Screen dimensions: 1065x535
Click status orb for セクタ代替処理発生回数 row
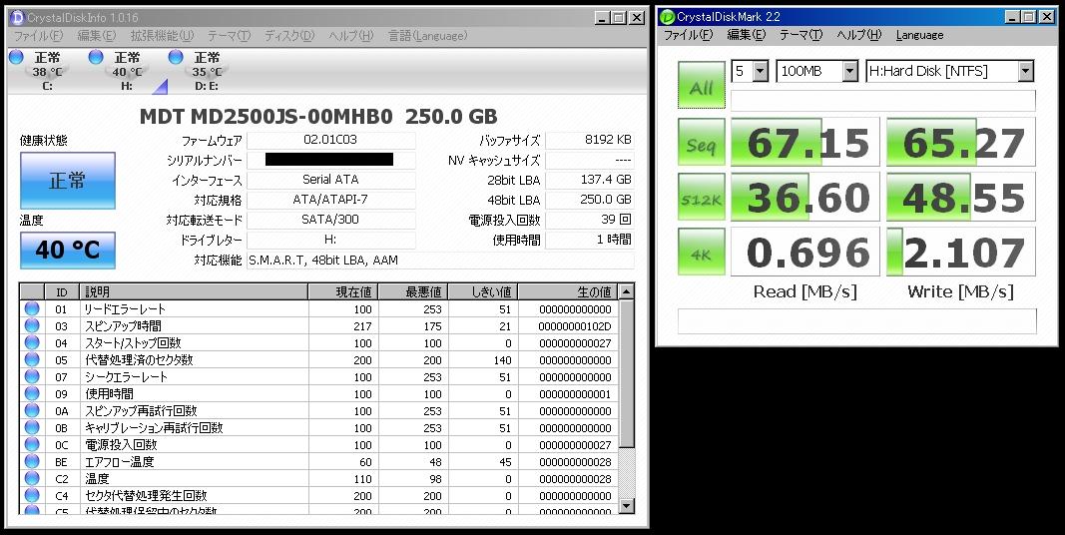pyautogui.click(x=32, y=496)
